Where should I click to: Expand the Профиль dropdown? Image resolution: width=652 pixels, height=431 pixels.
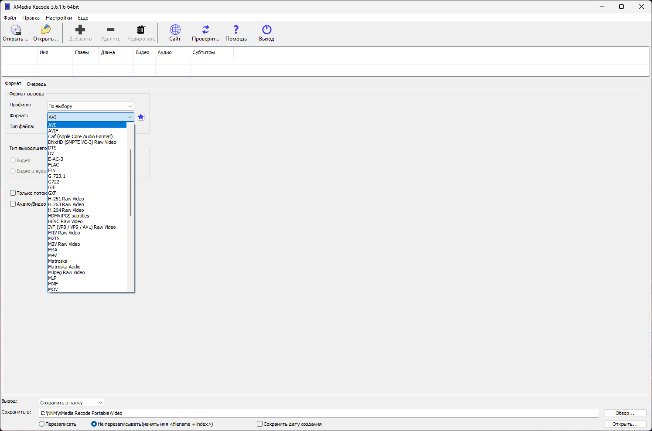(90, 106)
